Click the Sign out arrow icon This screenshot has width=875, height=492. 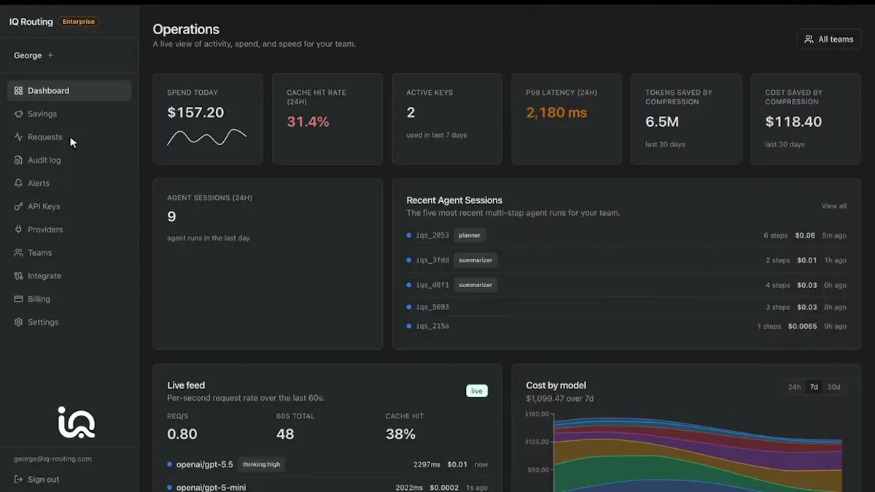coord(19,480)
